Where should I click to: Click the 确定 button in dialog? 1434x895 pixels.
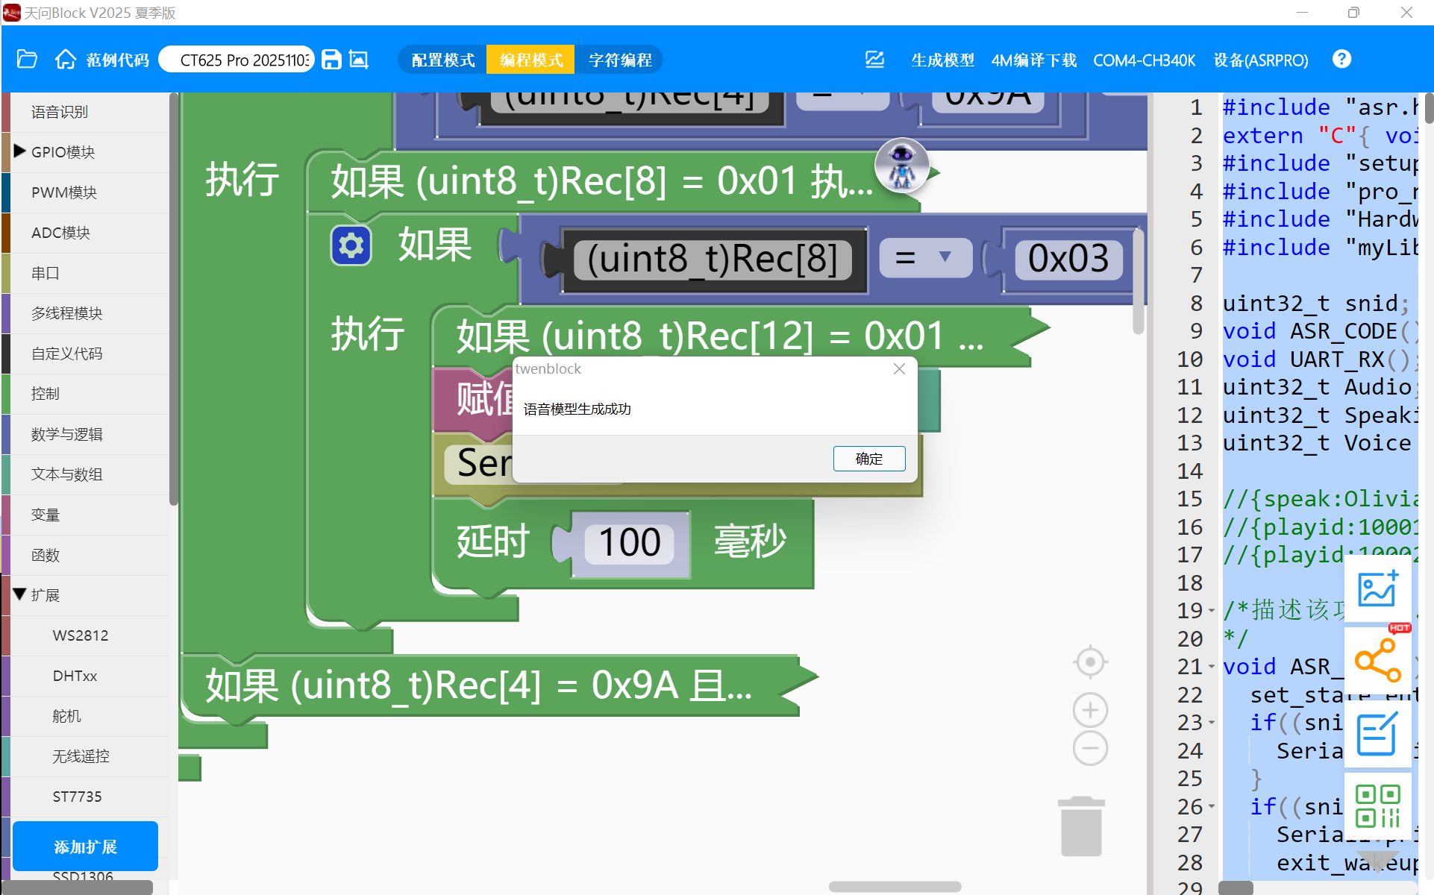tap(868, 459)
